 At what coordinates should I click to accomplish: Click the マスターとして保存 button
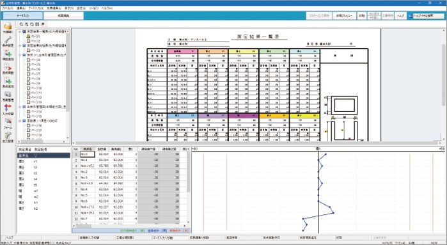pyautogui.click(x=319, y=16)
